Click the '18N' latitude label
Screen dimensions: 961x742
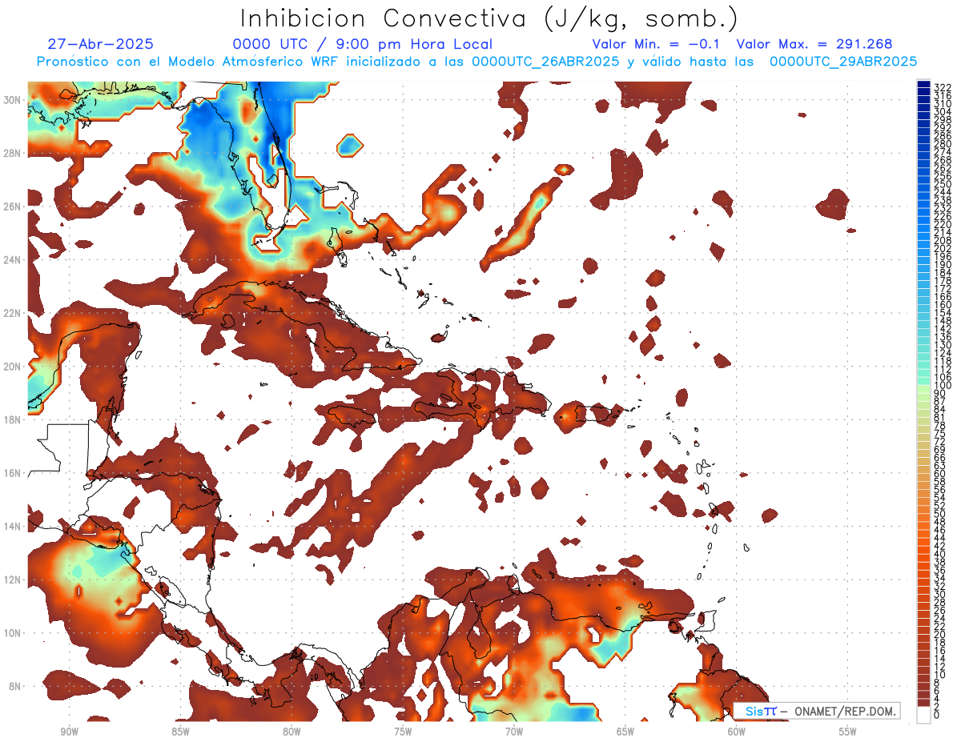[14, 419]
